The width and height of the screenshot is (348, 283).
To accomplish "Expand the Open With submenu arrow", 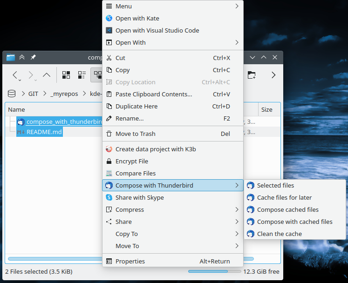I will (x=237, y=42).
